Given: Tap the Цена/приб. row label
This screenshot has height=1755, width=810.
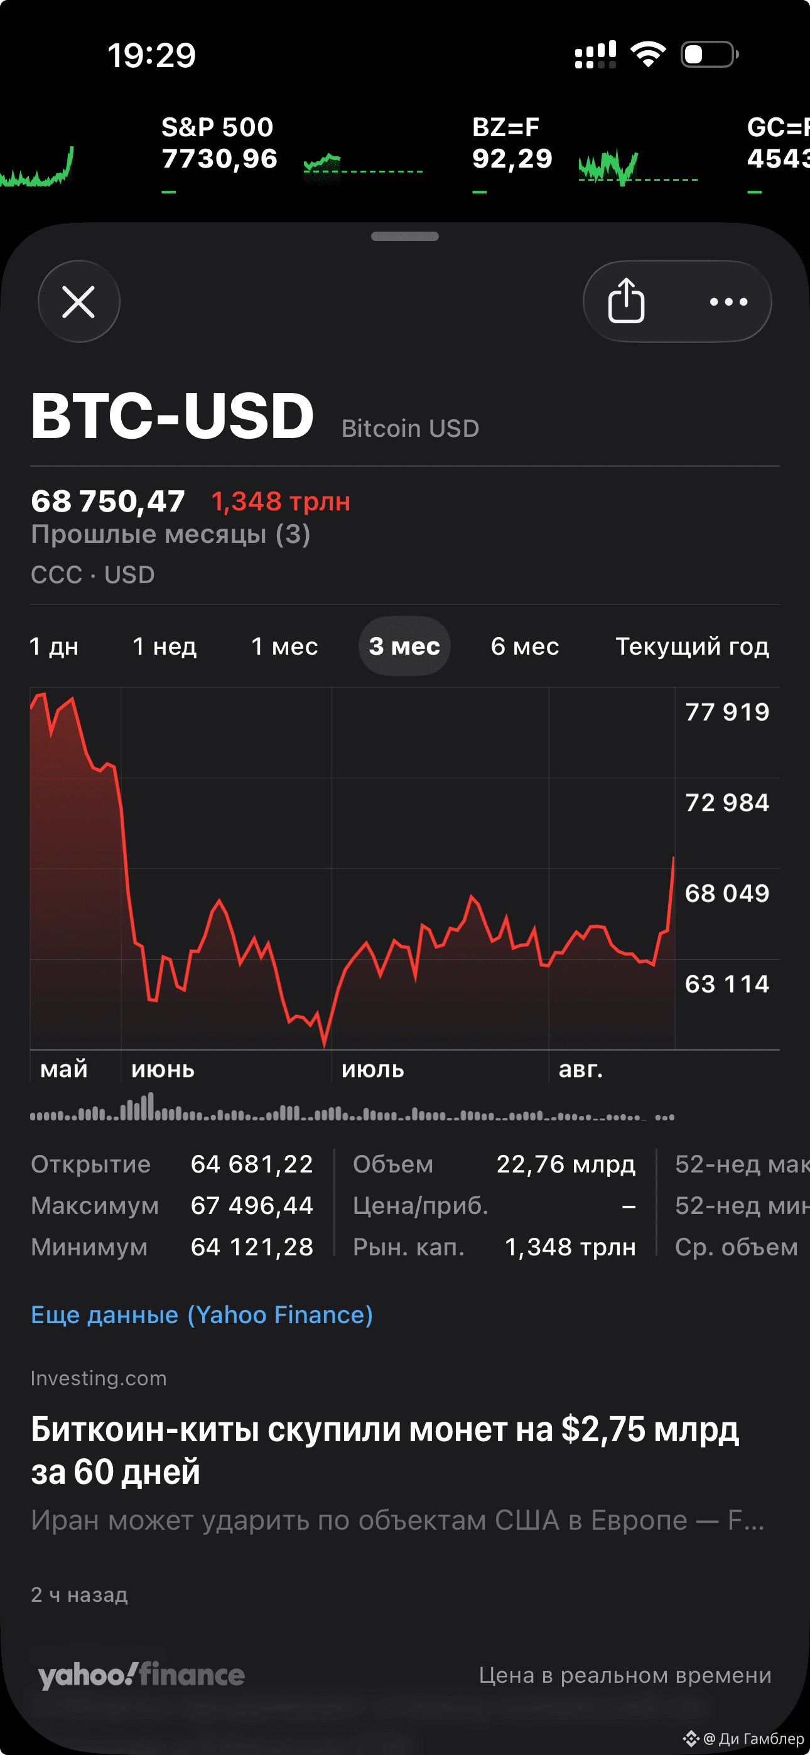Looking at the screenshot, I should click(421, 1205).
